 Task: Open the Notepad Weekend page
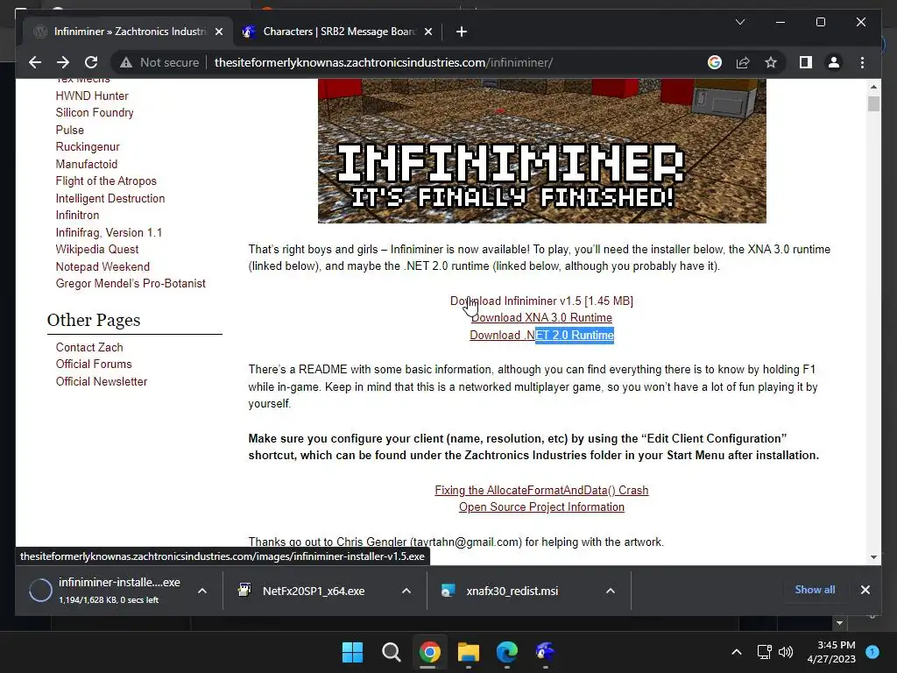click(x=102, y=266)
